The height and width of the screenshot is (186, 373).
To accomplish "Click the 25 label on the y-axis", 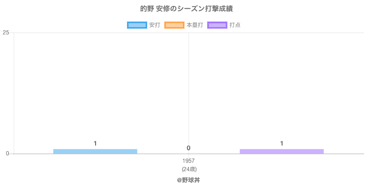I will click(x=6, y=33).
